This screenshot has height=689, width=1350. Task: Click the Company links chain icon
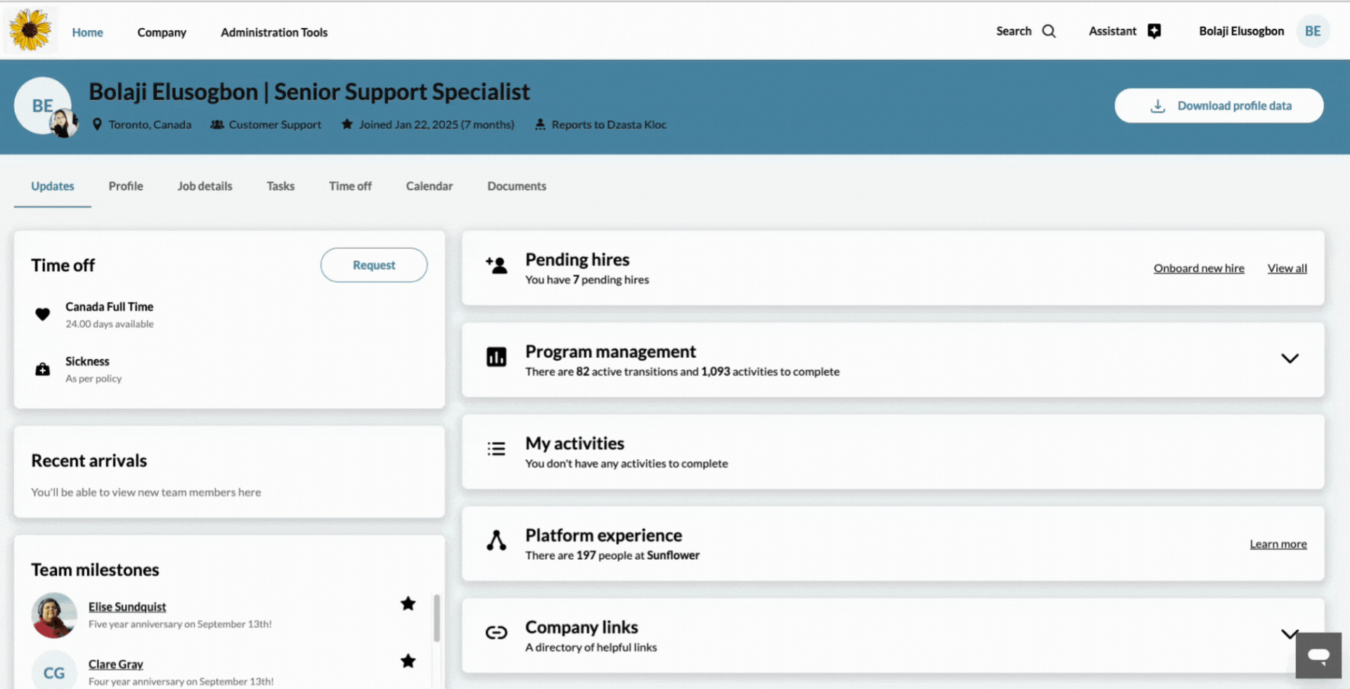[x=496, y=633]
